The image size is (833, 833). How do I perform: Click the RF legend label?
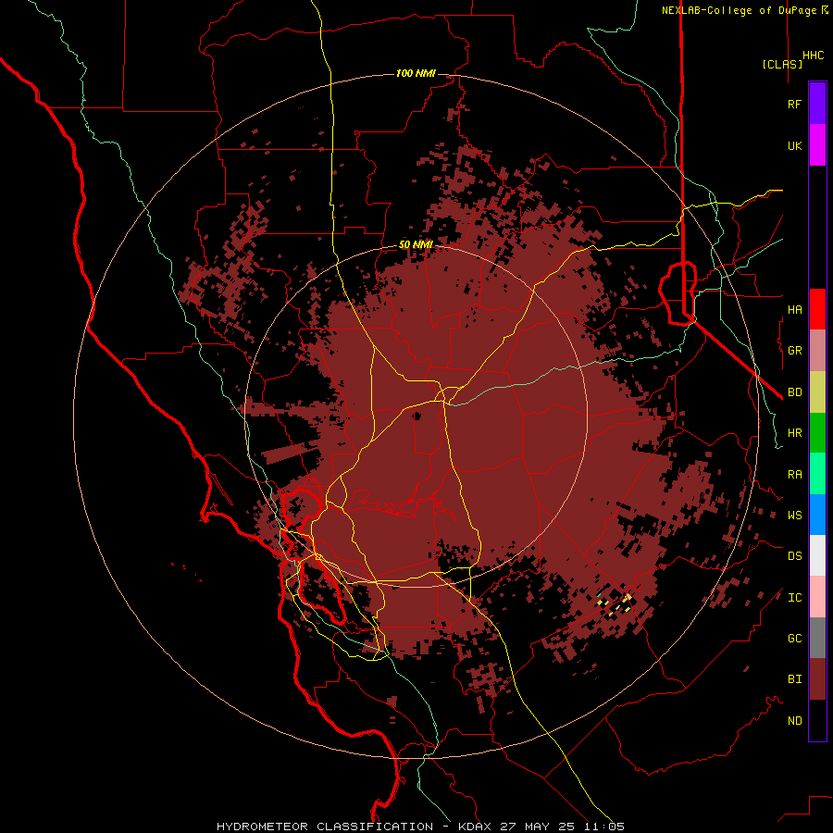[794, 104]
